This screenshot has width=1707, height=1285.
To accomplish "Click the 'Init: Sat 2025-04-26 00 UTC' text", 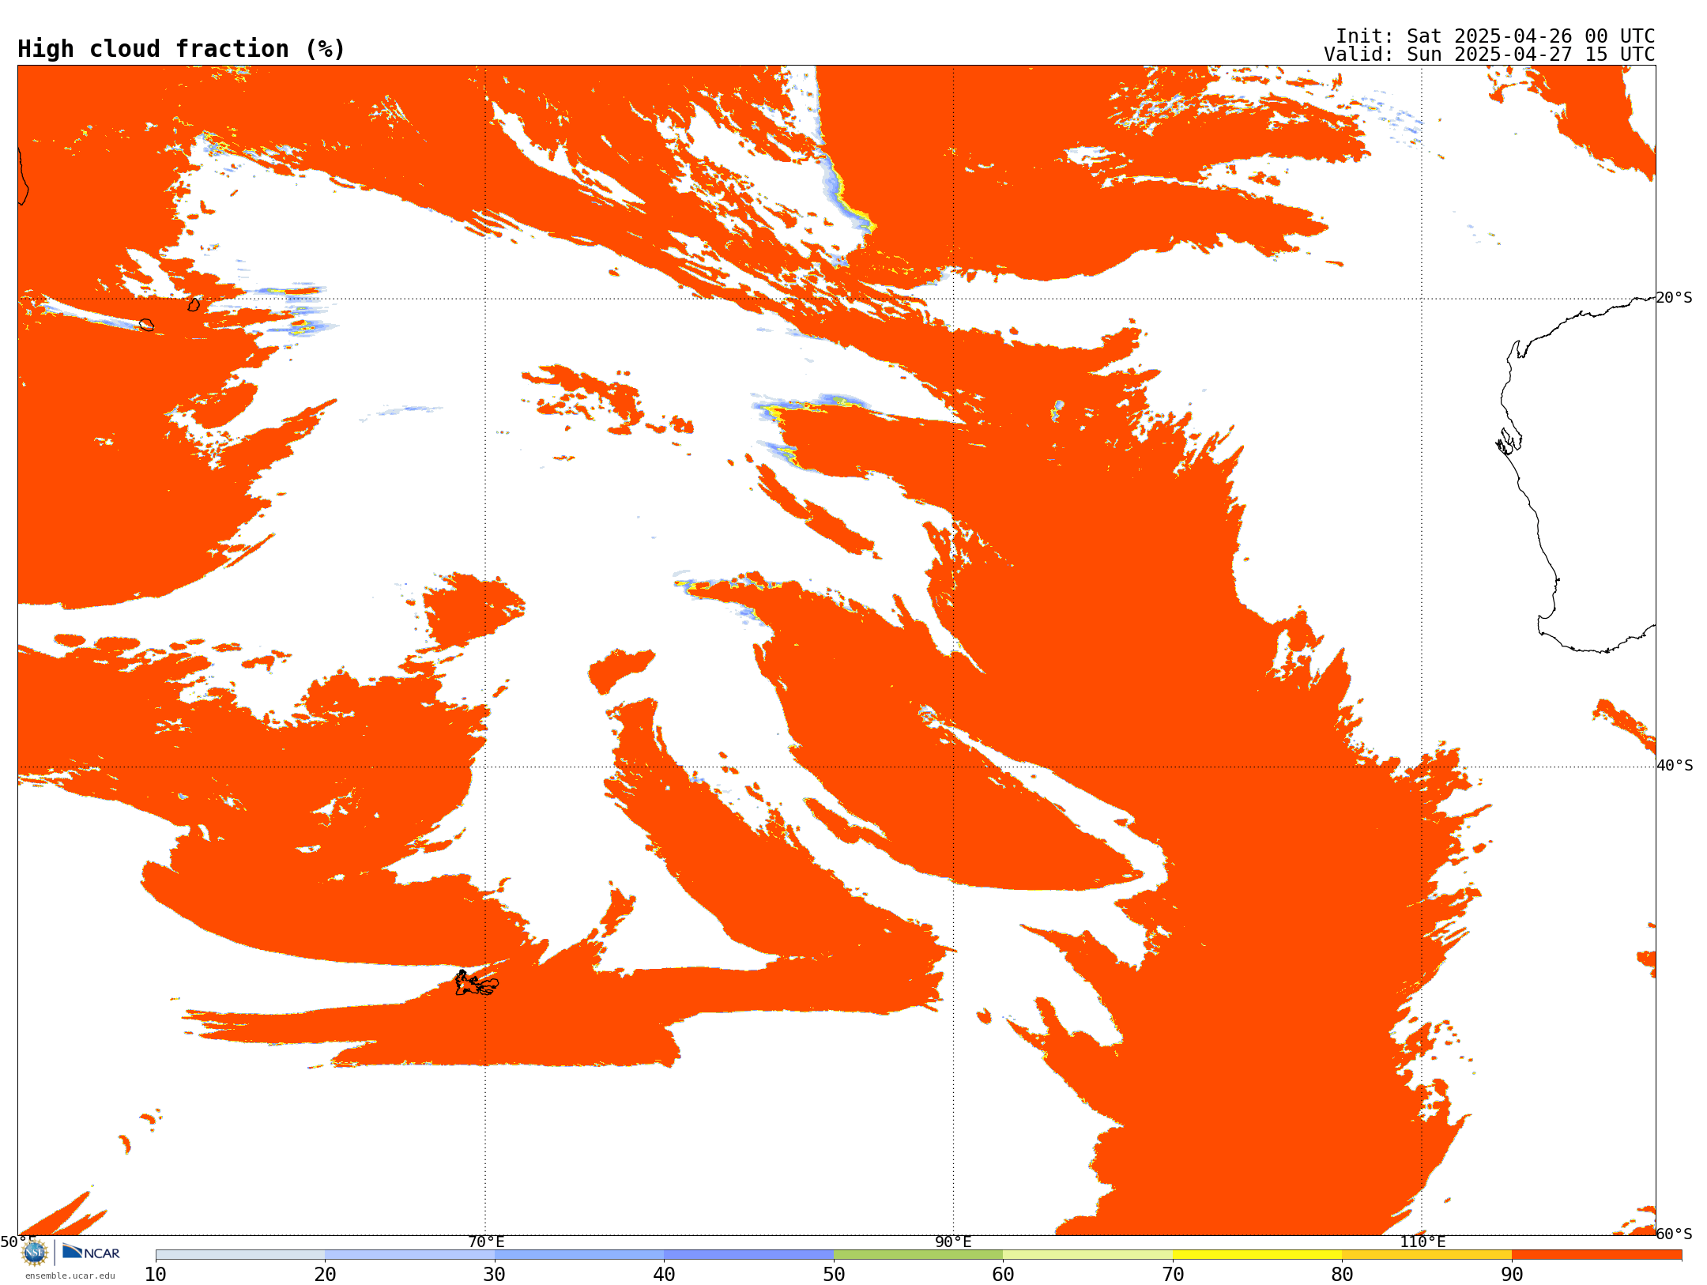I will 1494,36.
